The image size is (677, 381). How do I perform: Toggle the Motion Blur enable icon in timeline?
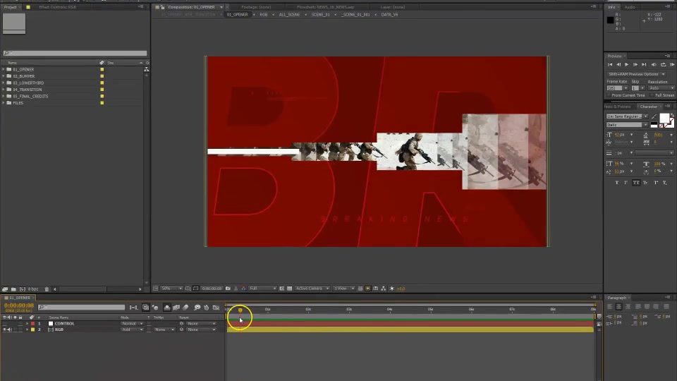pos(185,308)
